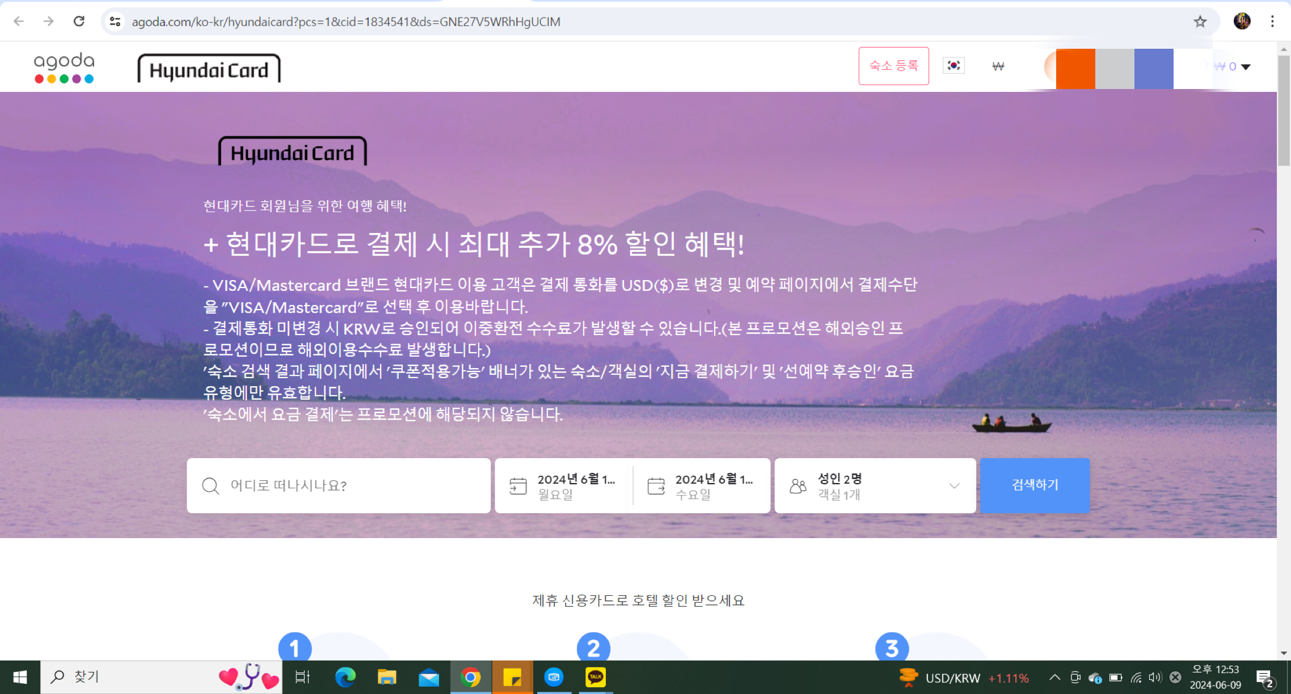Open Task View on the taskbar
1291x694 pixels.
[302, 677]
